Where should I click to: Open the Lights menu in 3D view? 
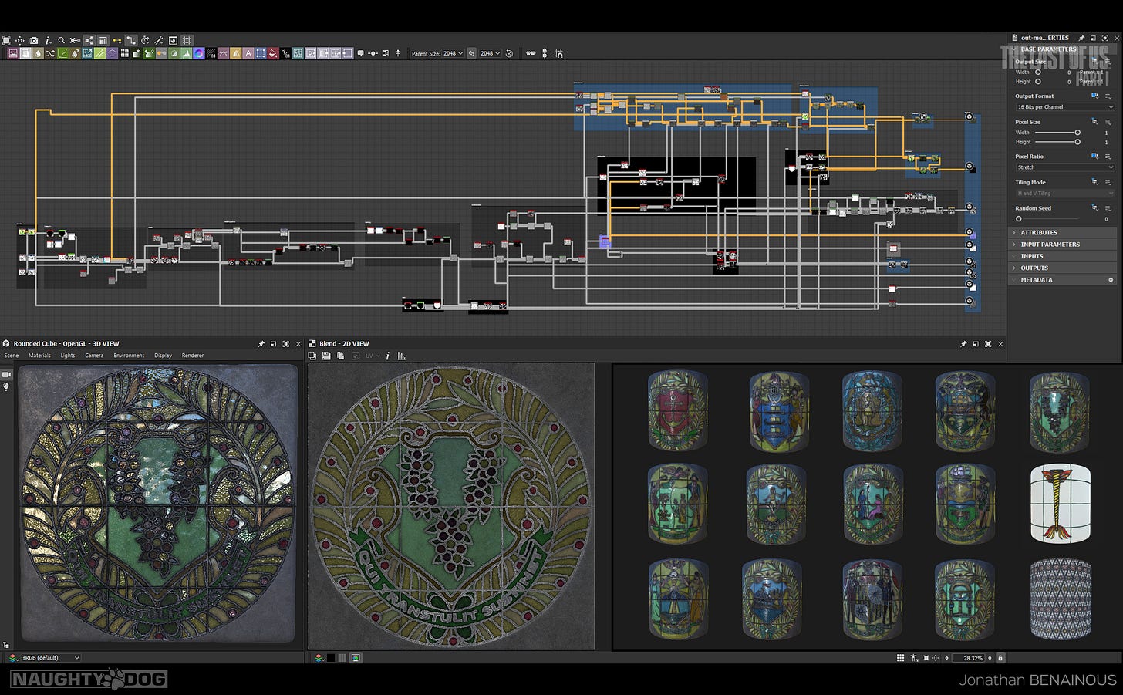click(68, 356)
